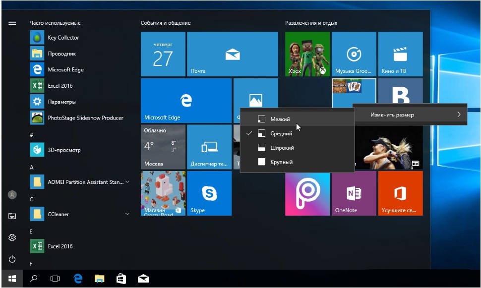Image resolution: width=481 pixels, height=288 pixels.
Task: Select Средний tile size
Action: click(x=297, y=133)
